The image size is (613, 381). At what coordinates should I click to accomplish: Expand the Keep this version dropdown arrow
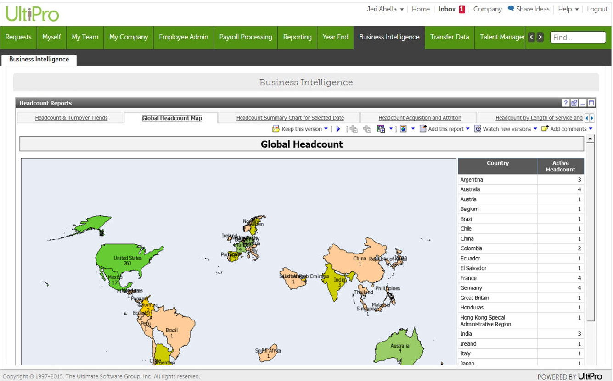326,129
